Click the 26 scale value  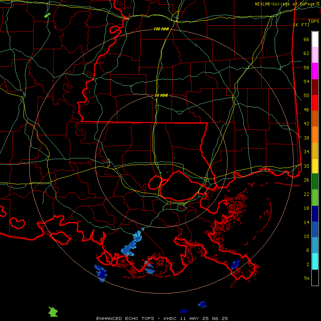click(x=306, y=180)
